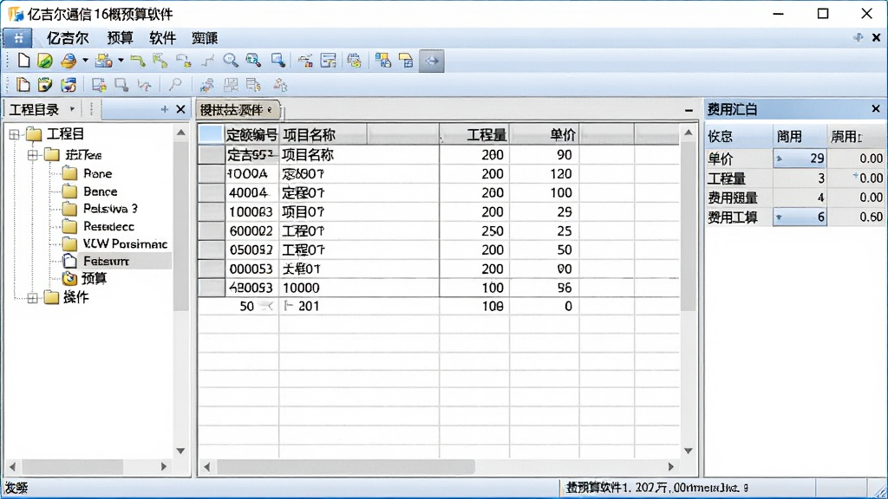The image size is (888, 499).
Task: Click the blank new document icon in the top toolbar
Action: (23, 60)
